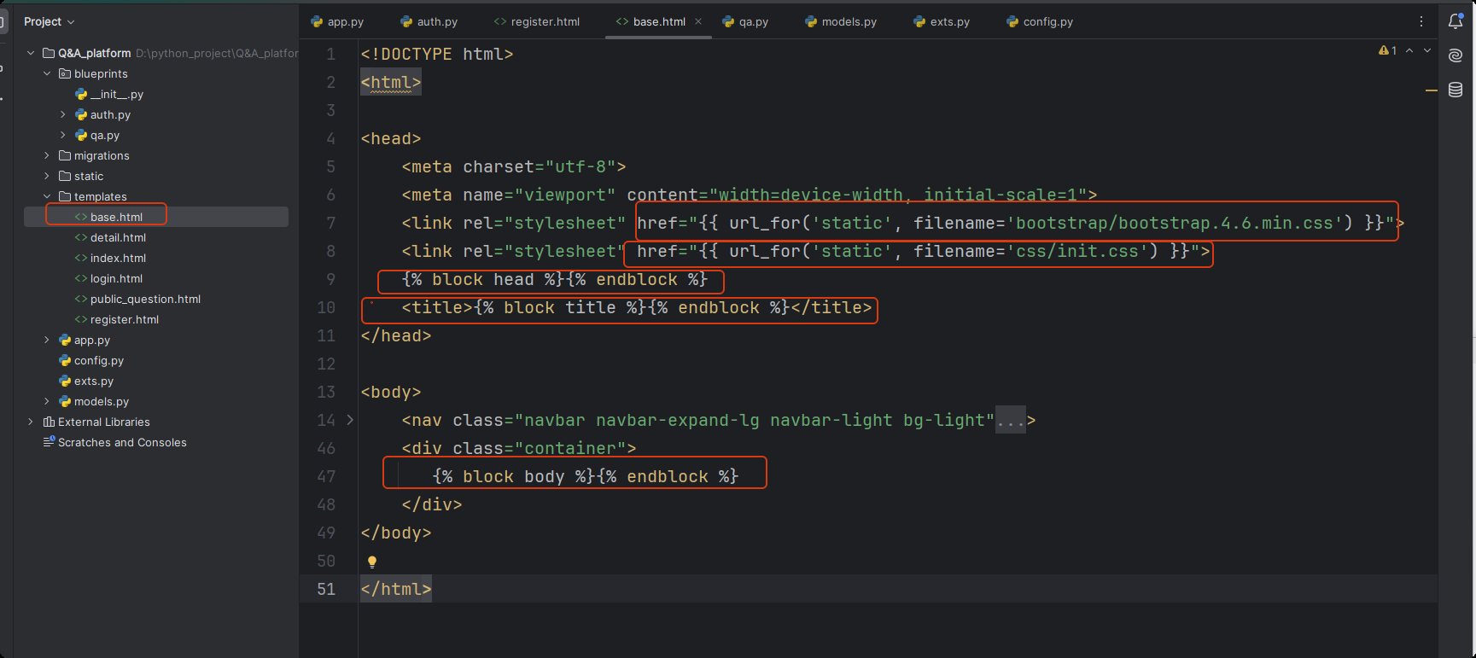The height and width of the screenshot is (658, 1476).
Task: Click the div class="container" line
Action: (519, 448)
